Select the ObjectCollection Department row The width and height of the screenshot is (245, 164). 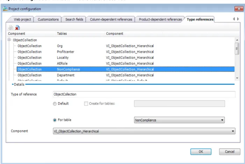[125, 75]
